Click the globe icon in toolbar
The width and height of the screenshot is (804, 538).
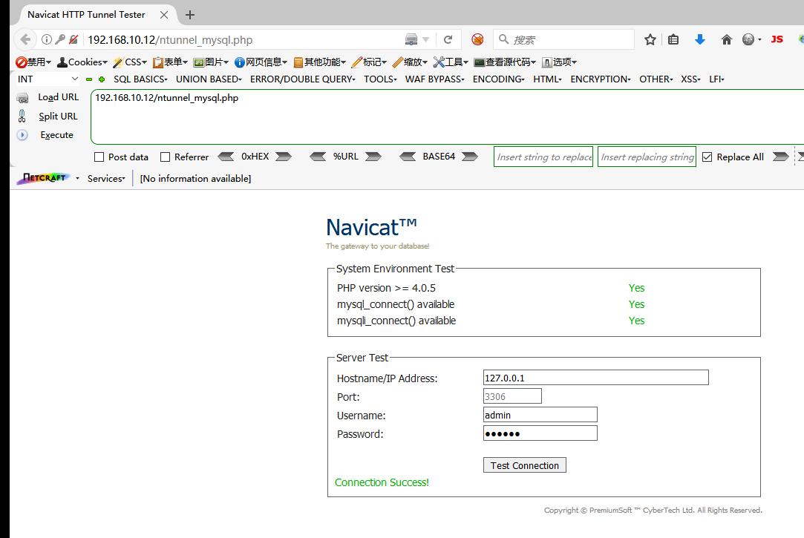pyautogui.click(x=748, y=39)
